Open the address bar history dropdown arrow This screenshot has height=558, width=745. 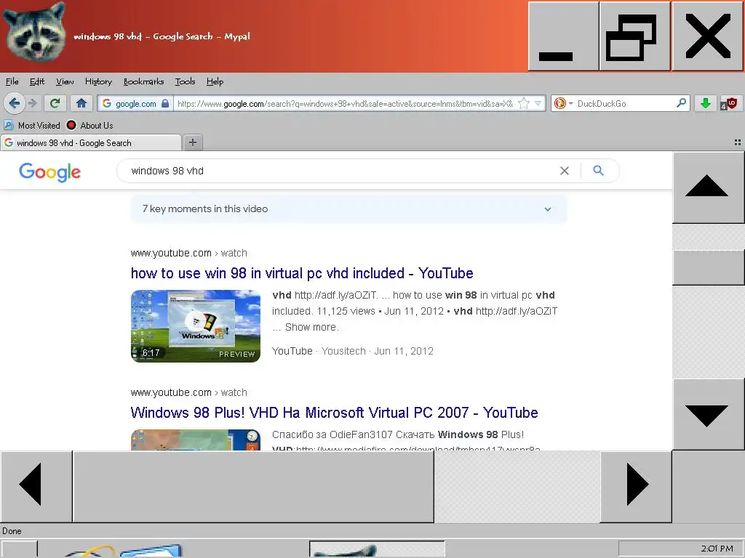[538, 103]
